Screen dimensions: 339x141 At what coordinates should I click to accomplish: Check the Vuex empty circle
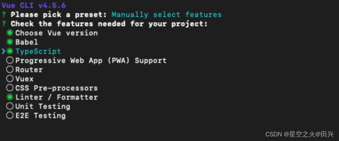(x=10, y=79)
